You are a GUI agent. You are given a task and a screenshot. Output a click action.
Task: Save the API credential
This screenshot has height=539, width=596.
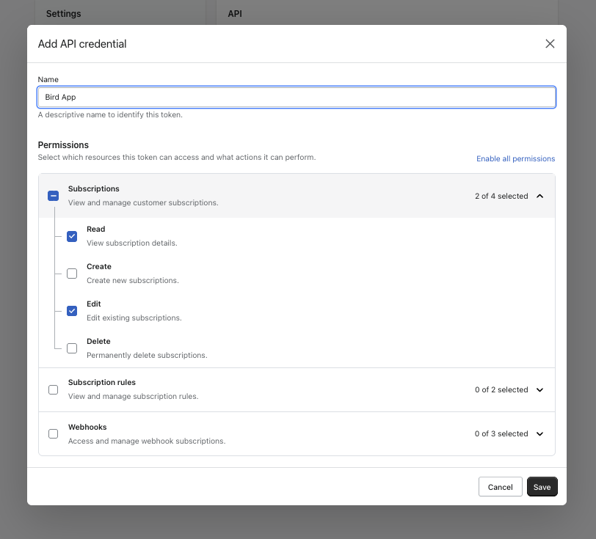coord(542,487)
